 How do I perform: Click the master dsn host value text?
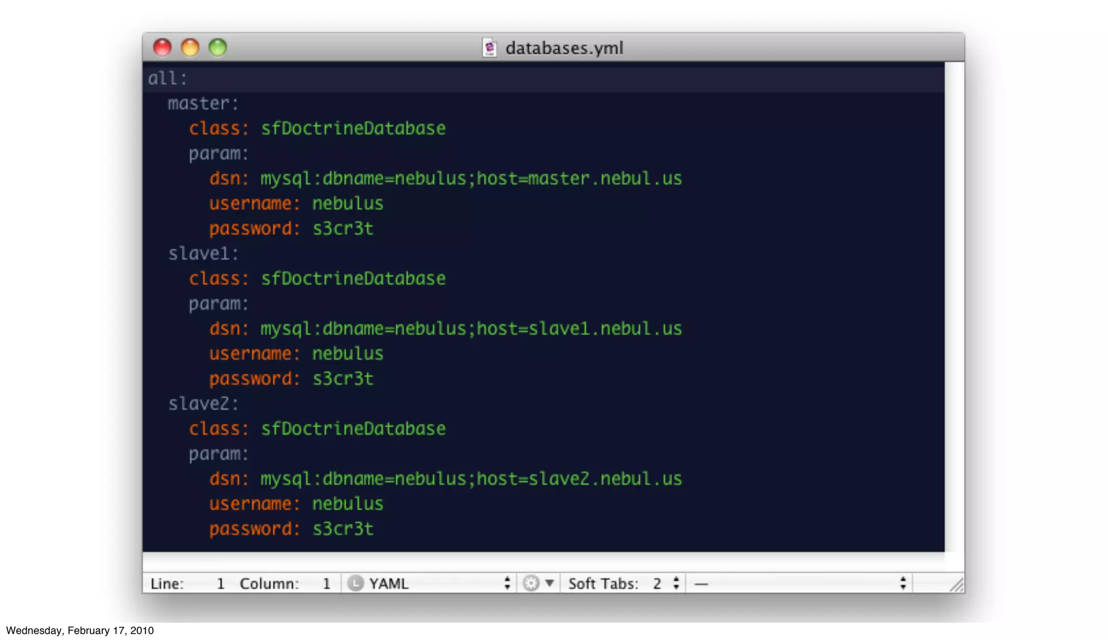(605, 178)
